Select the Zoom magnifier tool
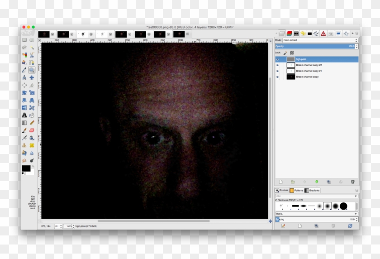This screenshot has width=380, height=259. point(32,70)
